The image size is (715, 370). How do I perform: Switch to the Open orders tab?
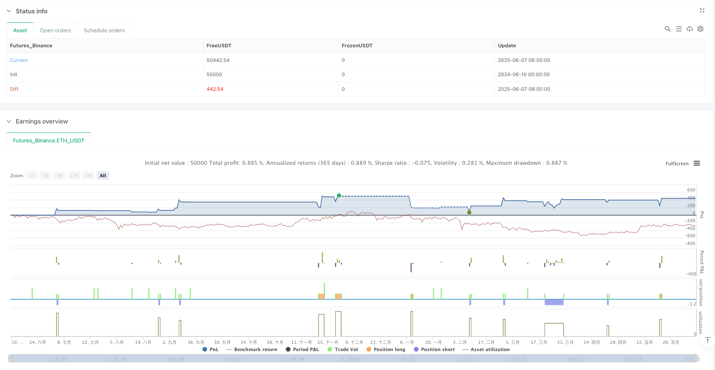tap(56, 31)
